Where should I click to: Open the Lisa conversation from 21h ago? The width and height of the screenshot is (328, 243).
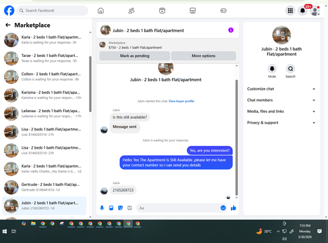tap(45, 132)
